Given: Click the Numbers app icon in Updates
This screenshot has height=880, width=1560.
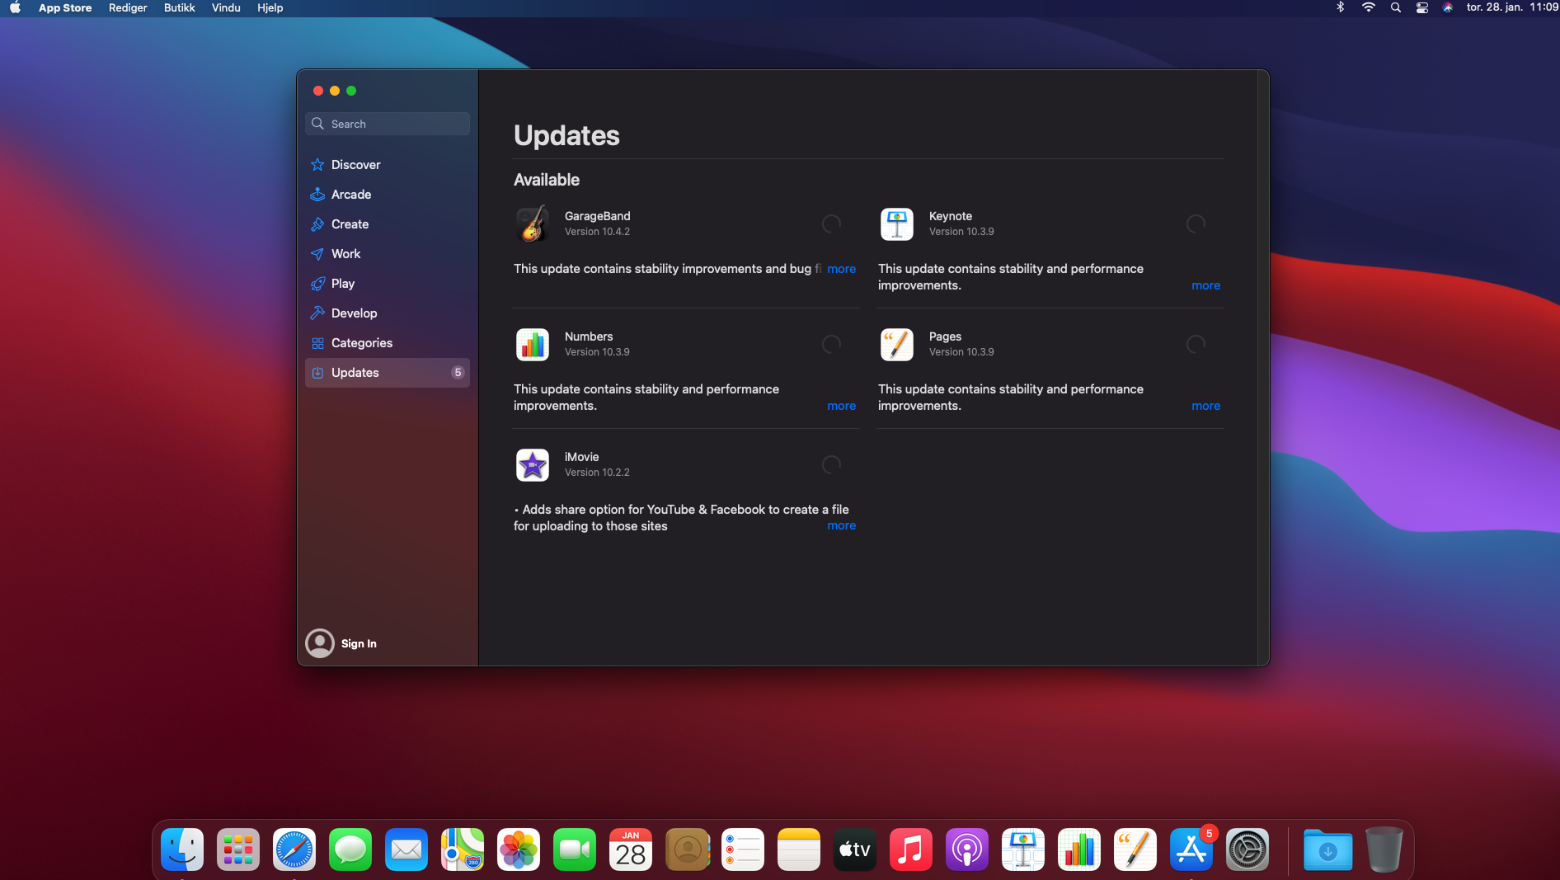Looking at the screenshot, I should (x=533, y=344).
